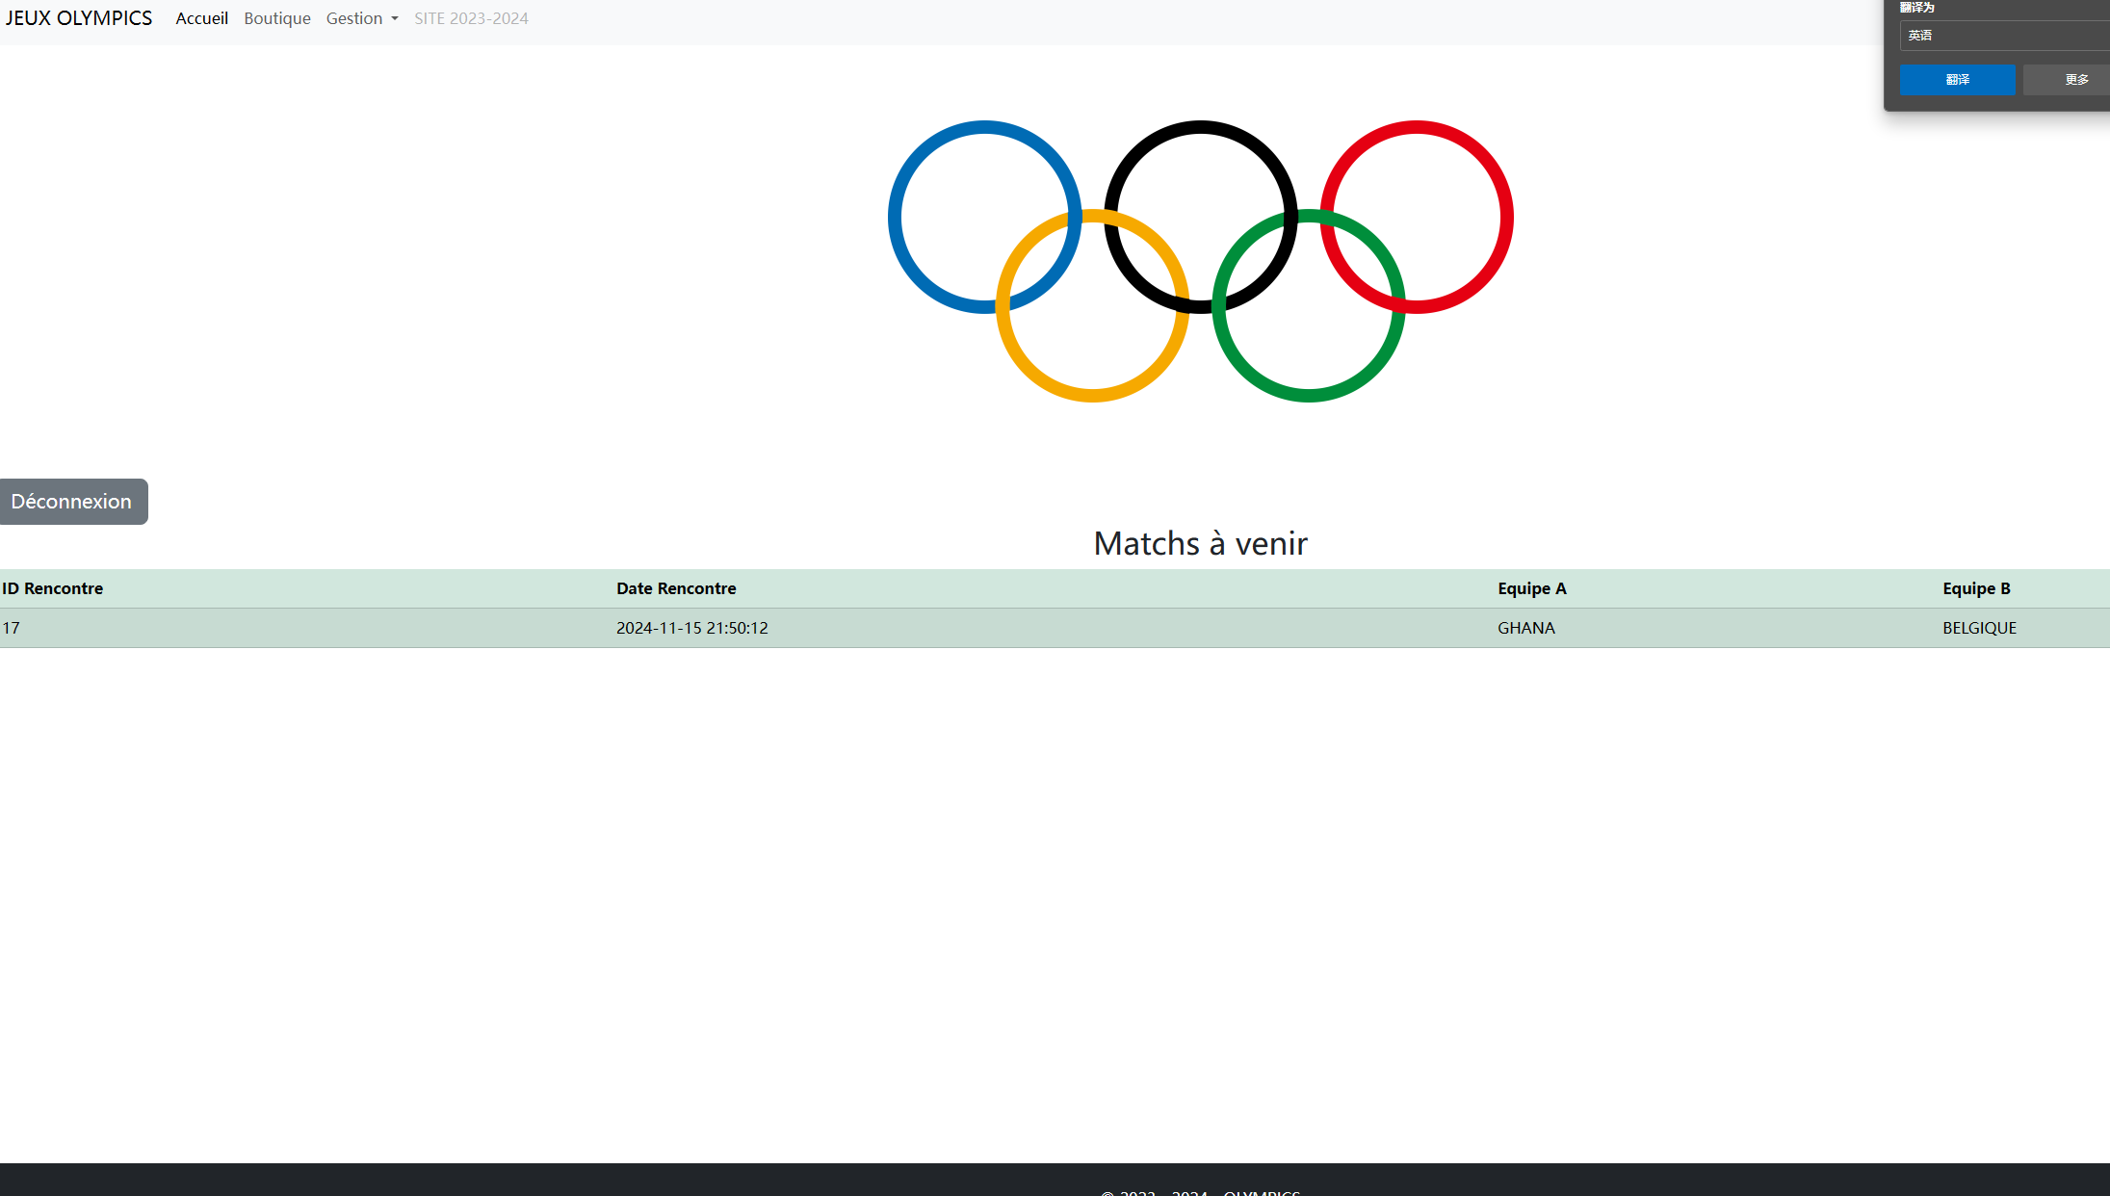Click the Matchs à venir heading
This screenshot has width=2110, height=1196.
[1200, 544]
